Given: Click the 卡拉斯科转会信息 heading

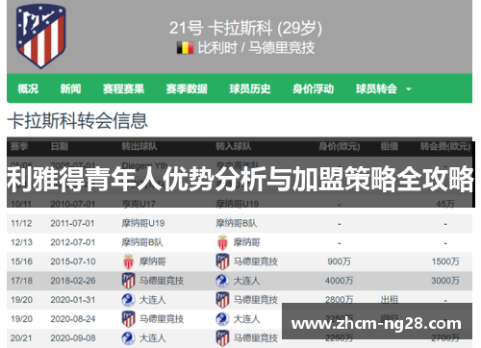Looking at the screenshot, I should (x=77, y=121).
